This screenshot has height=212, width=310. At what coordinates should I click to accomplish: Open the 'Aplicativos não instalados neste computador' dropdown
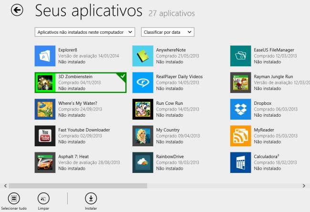(85, 32)
